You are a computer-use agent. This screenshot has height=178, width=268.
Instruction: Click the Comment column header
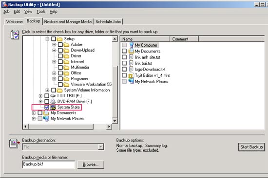click(x=184, y=39)
